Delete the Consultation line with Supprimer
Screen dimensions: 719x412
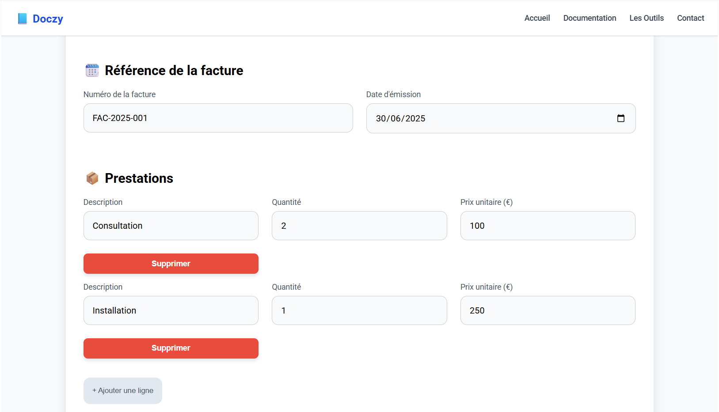171,264
